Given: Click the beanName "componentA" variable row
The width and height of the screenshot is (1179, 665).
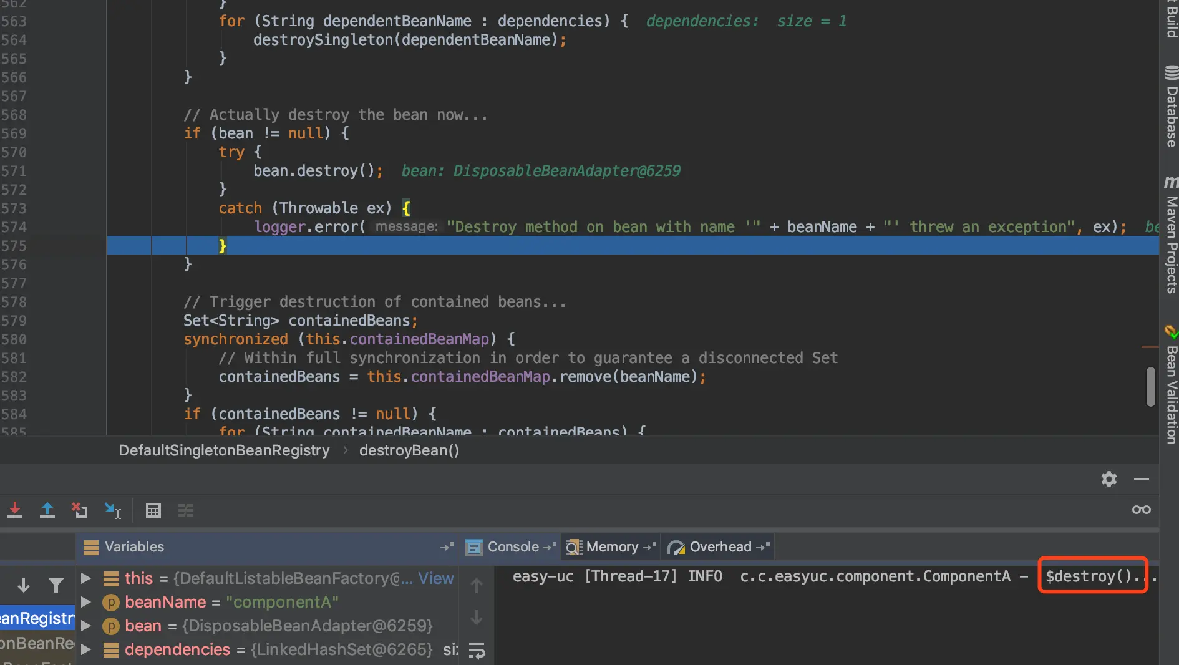Looking at the screenshot, I should click(x=268, y=602).
